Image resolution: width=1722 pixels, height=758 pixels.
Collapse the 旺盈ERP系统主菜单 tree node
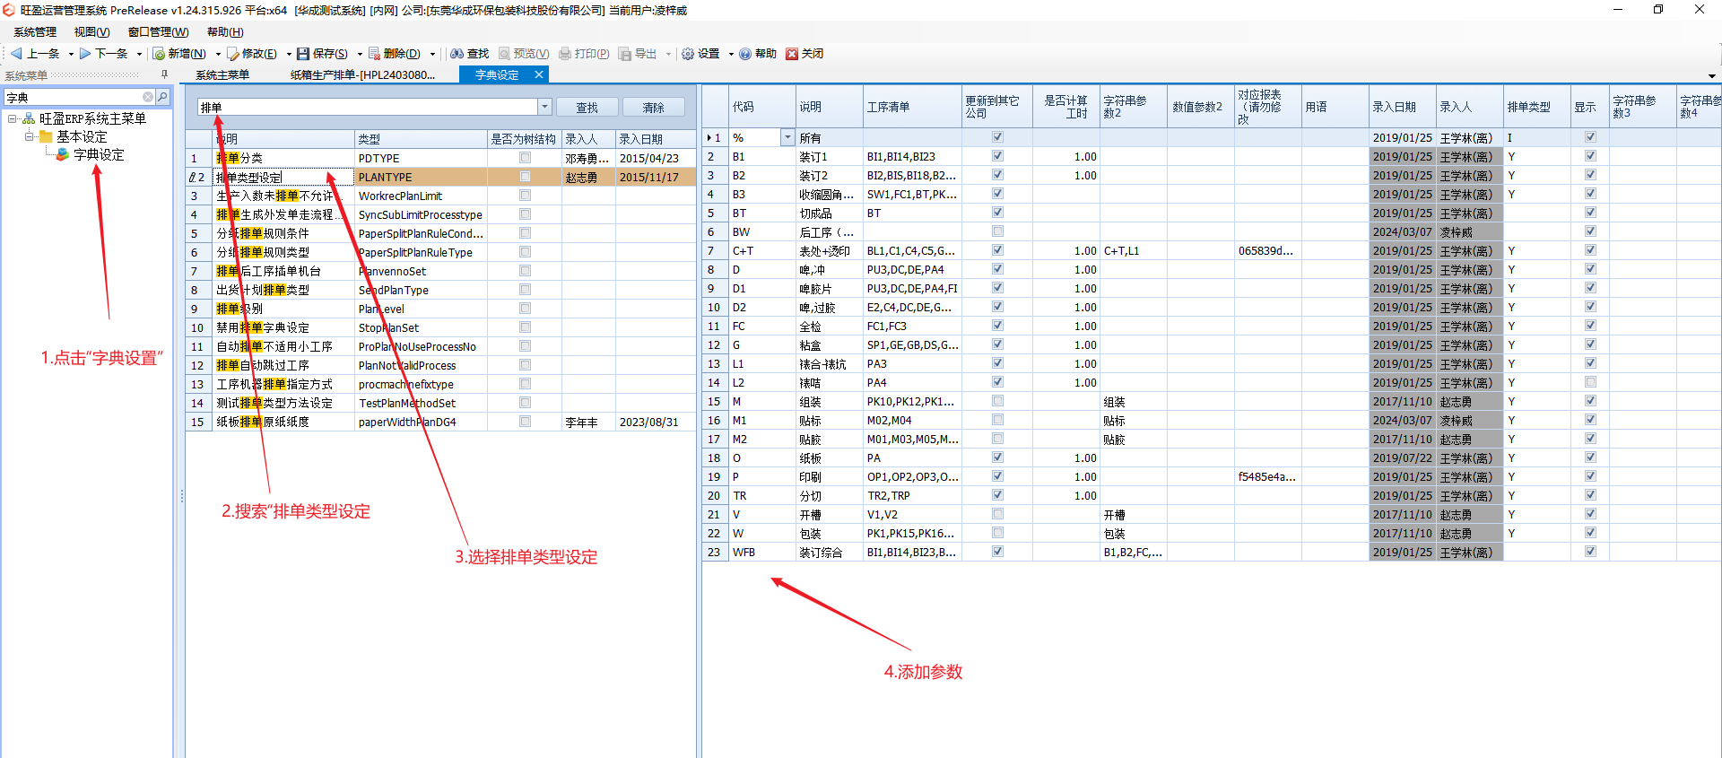tap(12, 118)
